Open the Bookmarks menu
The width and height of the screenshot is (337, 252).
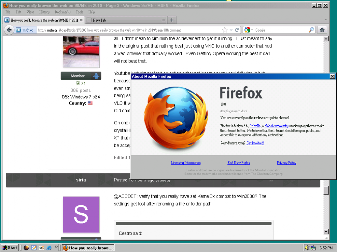(62, 12)
